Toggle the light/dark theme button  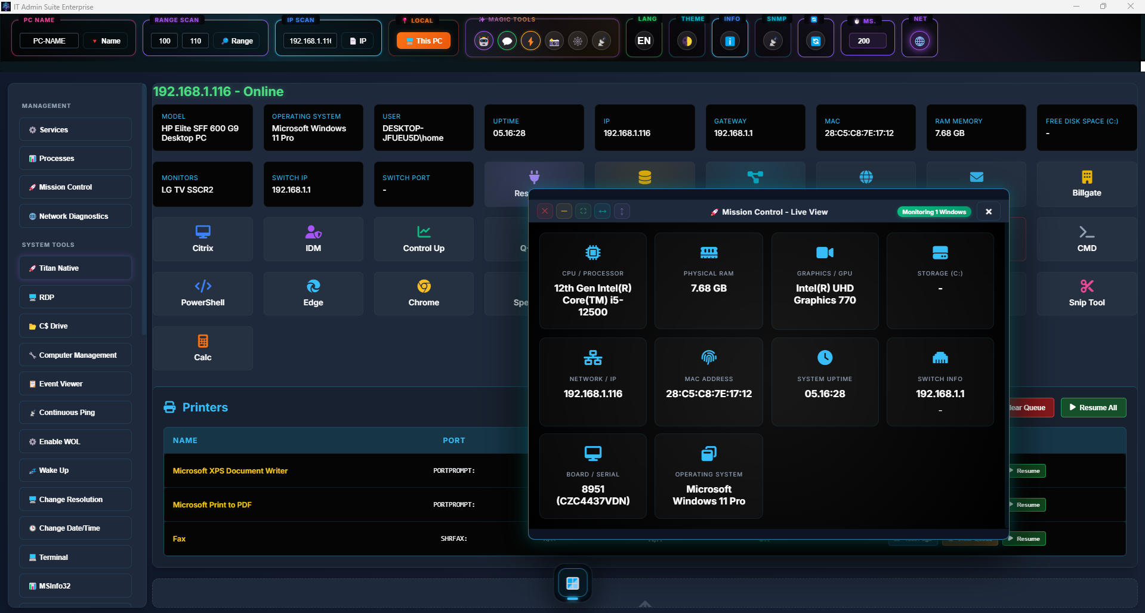point(687,41)
